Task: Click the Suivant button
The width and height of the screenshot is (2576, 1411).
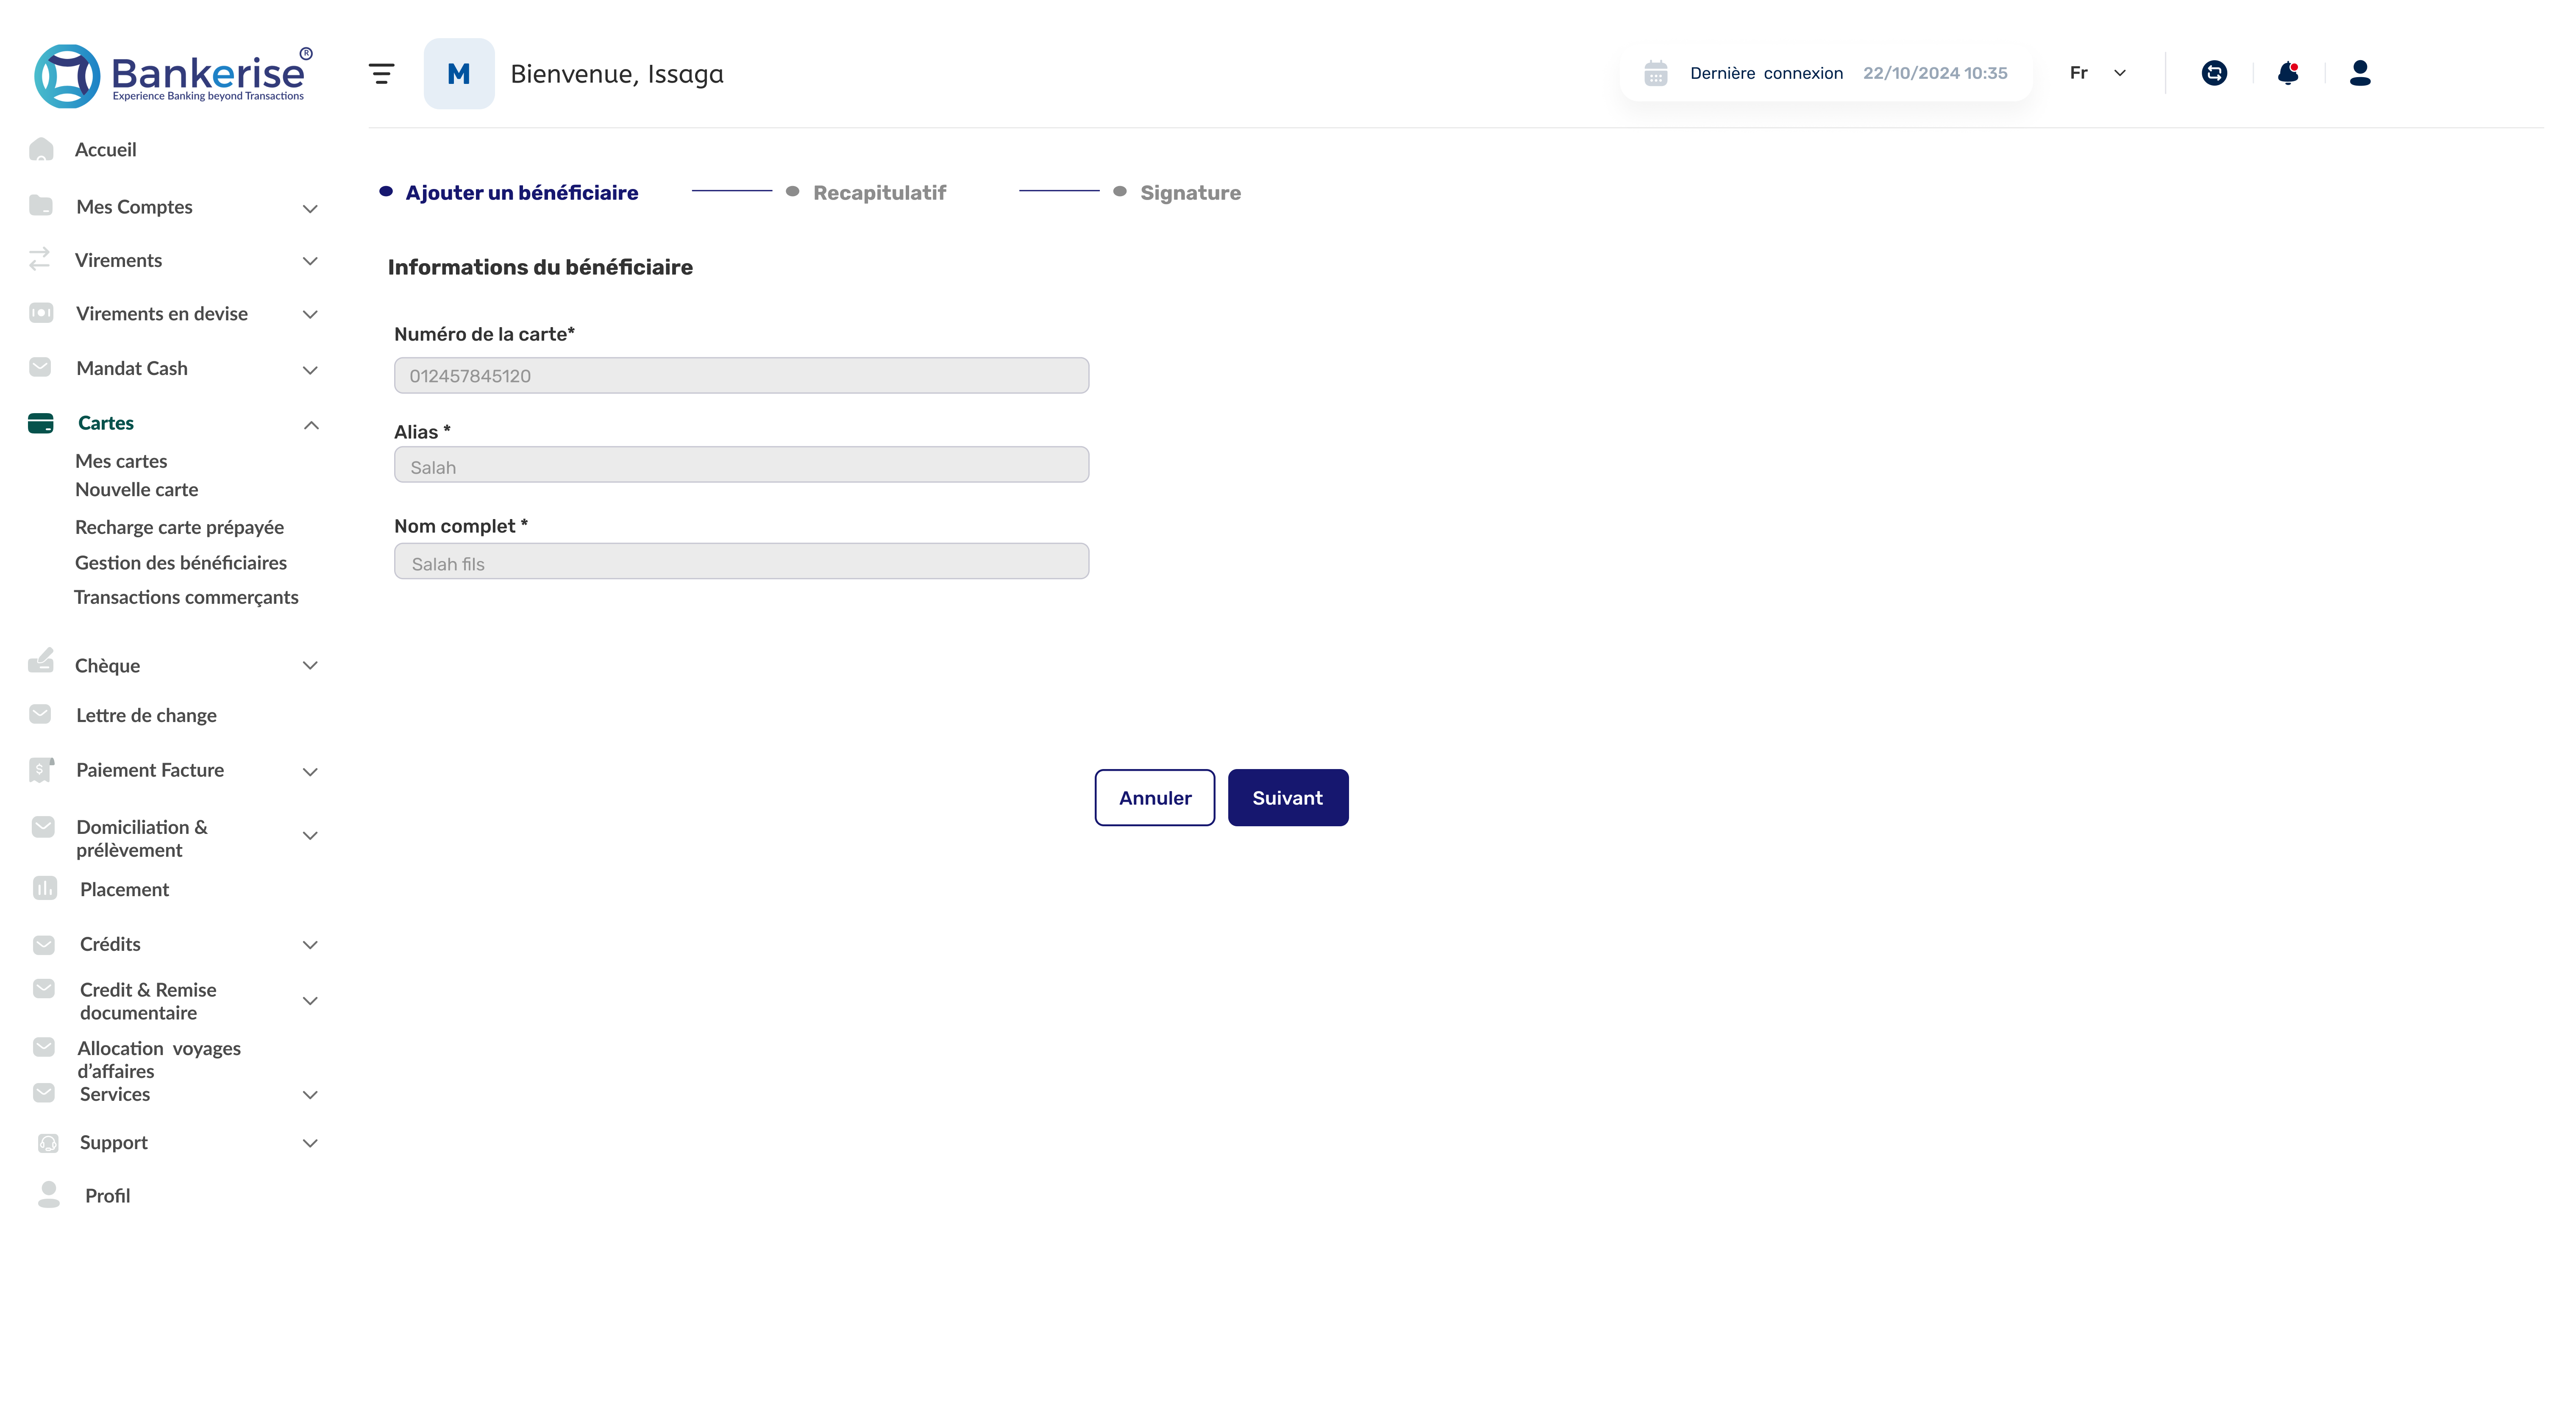Action: pyautogui.click(x=1288, y=797)
